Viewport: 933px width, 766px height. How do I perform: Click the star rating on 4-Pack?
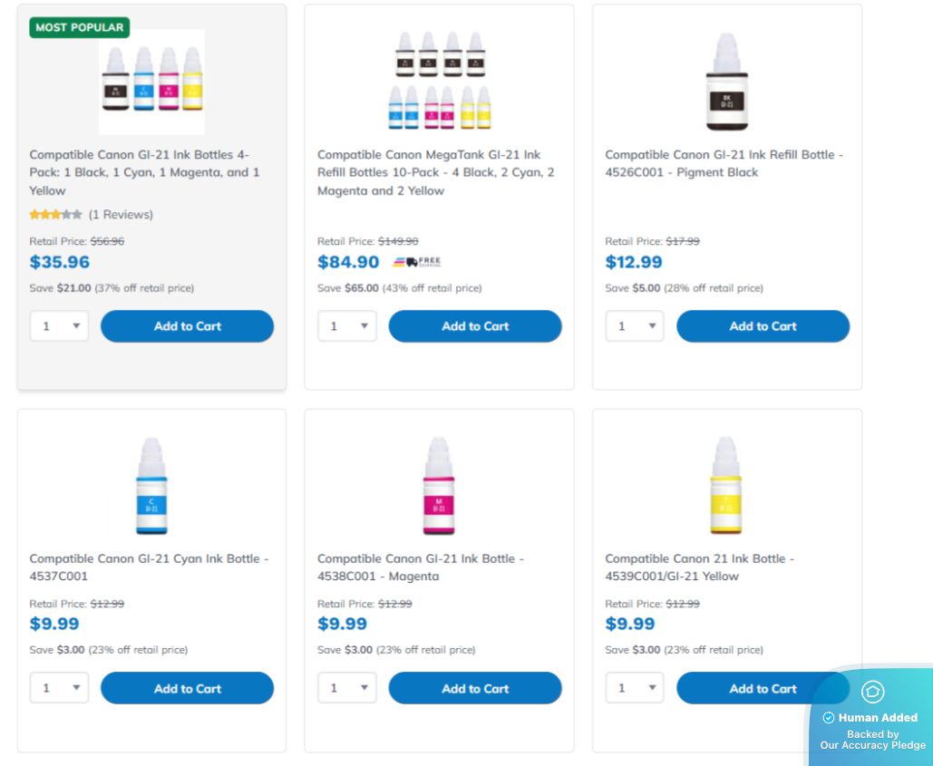55,215
